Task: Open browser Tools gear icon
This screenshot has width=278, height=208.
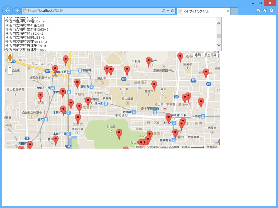Action: 271,10
